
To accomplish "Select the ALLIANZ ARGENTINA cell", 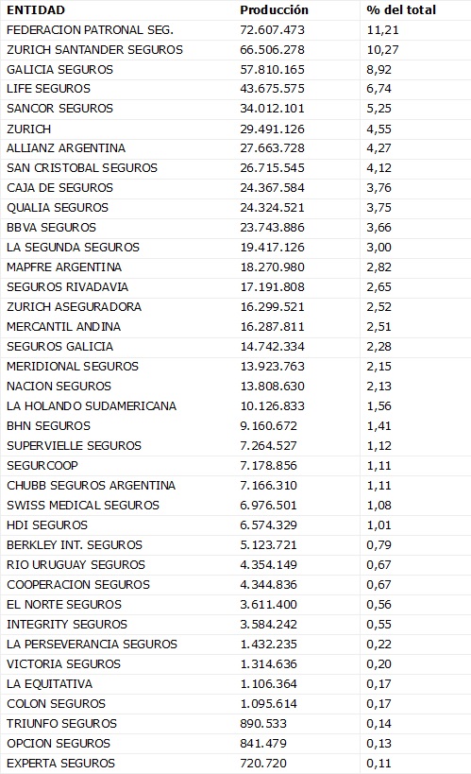I will [66, 148].
